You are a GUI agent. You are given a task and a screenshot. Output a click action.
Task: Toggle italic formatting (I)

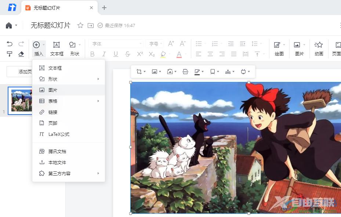(x=104, y=54)
